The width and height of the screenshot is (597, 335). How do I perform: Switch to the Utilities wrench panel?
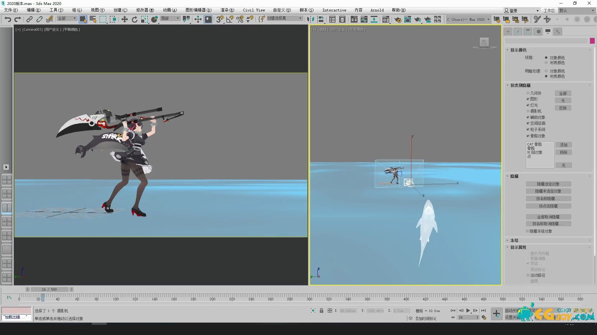(x=558, y=31)
